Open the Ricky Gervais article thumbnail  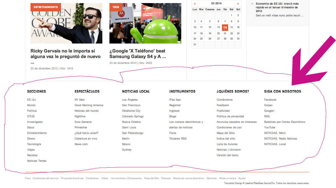[66, 23]
